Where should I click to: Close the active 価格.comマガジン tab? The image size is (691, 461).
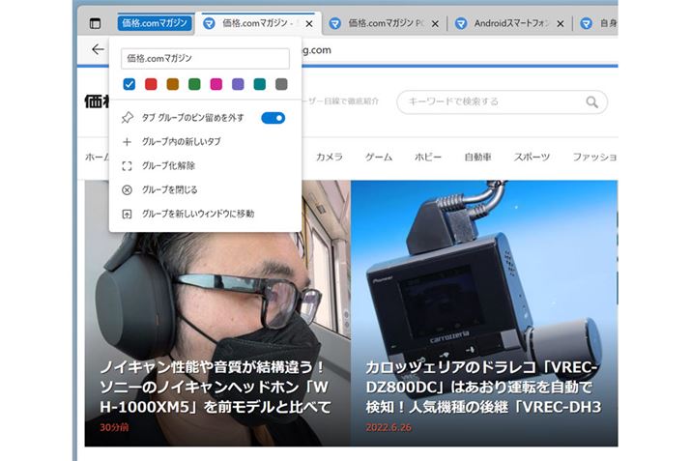[x=308, y=23]
